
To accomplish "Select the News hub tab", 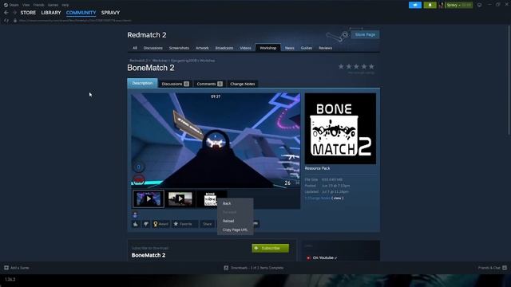I will [289, 48].
